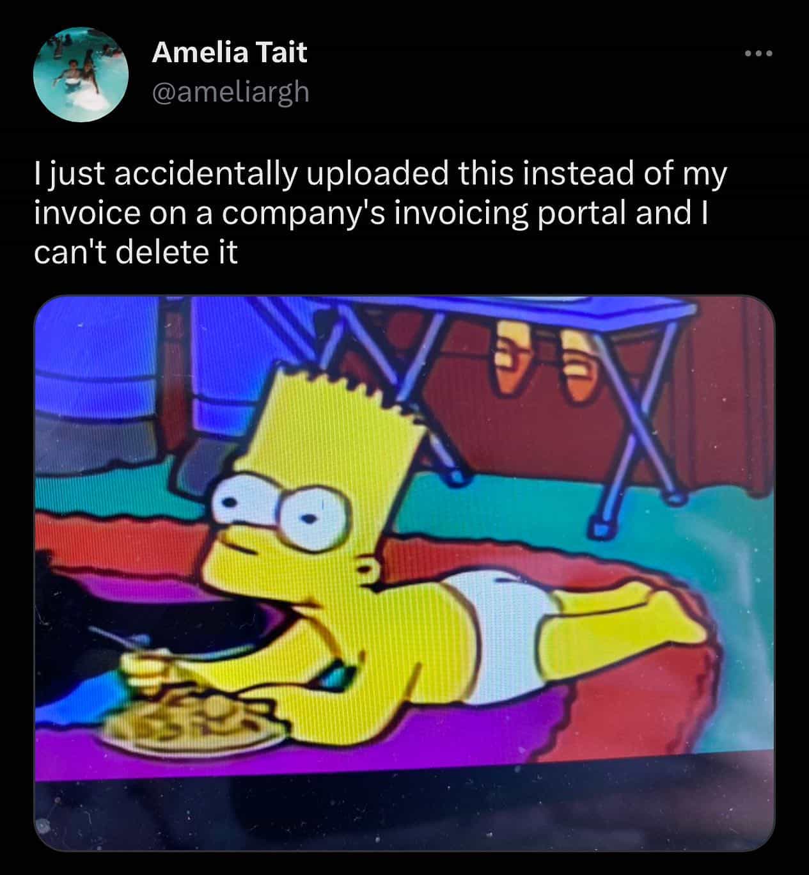The height and width of the screenshot is (875, 809).
Task: Click the Amelia Tait display name
Action: pos(230,52)
